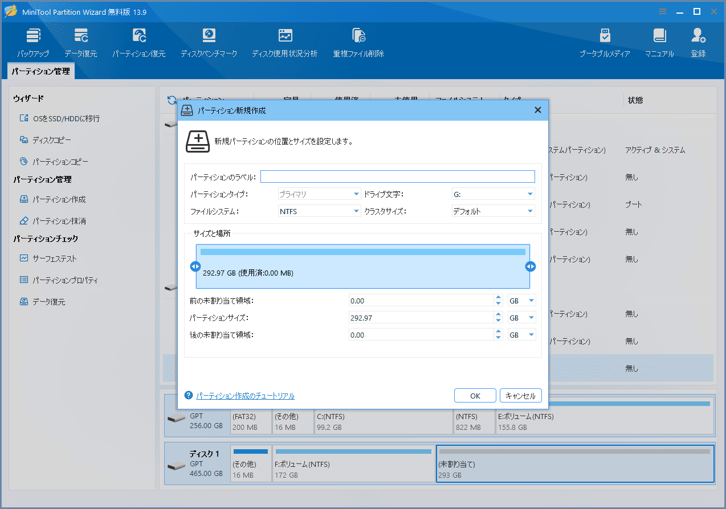Select the E:ボリューム(NTFS) 155.8 GB block

coord(605,414)
